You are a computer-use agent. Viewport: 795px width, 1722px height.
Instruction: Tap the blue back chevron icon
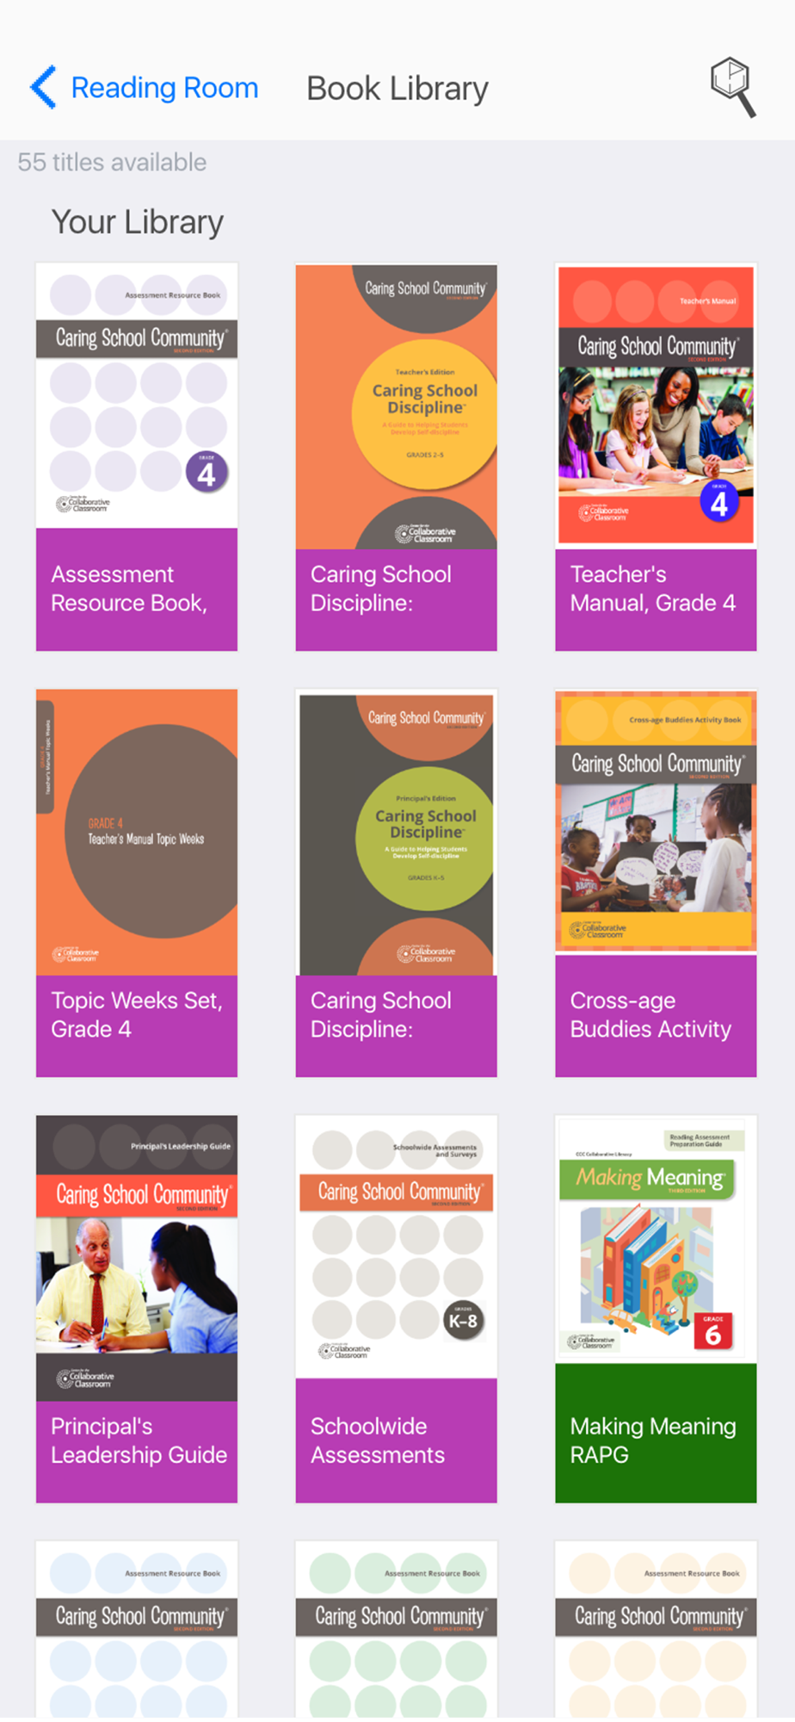[43, 87]
